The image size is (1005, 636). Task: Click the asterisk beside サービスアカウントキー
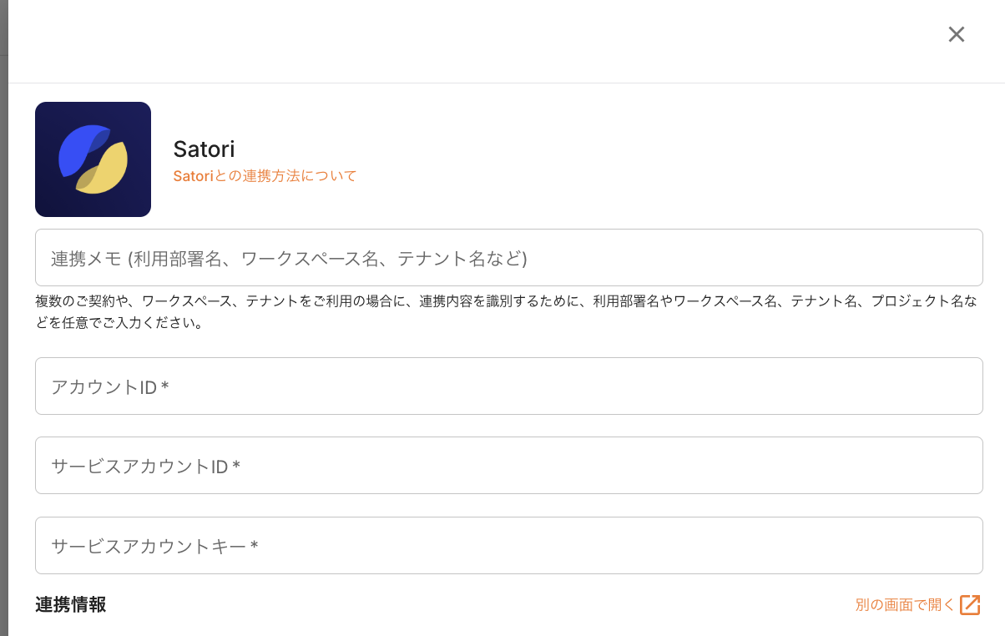point(254,546)
